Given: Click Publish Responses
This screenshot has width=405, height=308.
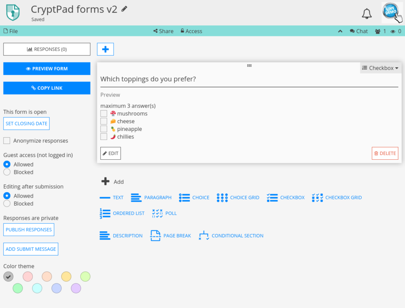Looking at the screenshot, I should [28, 229].
